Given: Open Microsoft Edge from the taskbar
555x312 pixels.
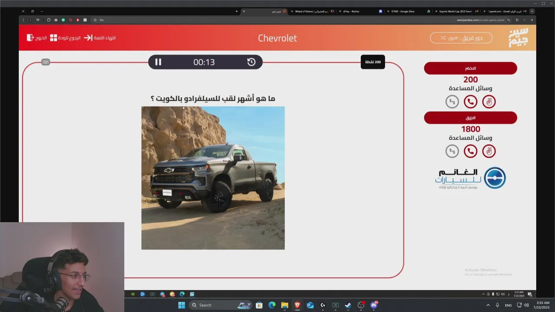Looking at the screenshot, I should (272, 305).
